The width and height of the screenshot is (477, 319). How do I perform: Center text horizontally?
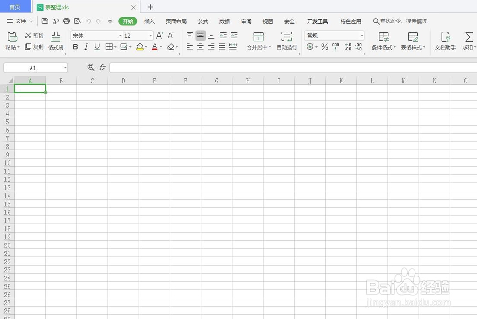200,47
